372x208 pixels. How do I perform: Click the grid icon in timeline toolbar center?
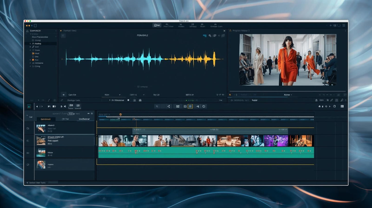[x=178, y=106]
